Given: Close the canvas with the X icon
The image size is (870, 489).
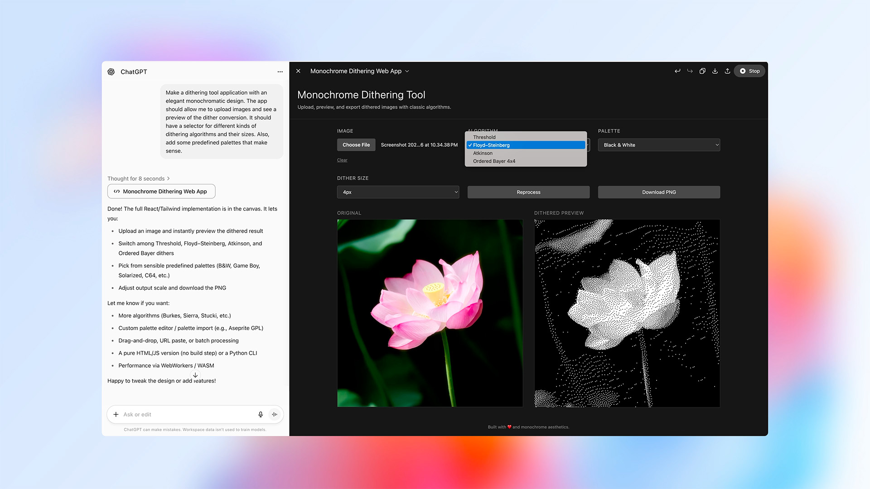Looking at the screenshot, I should pos(298,71).
